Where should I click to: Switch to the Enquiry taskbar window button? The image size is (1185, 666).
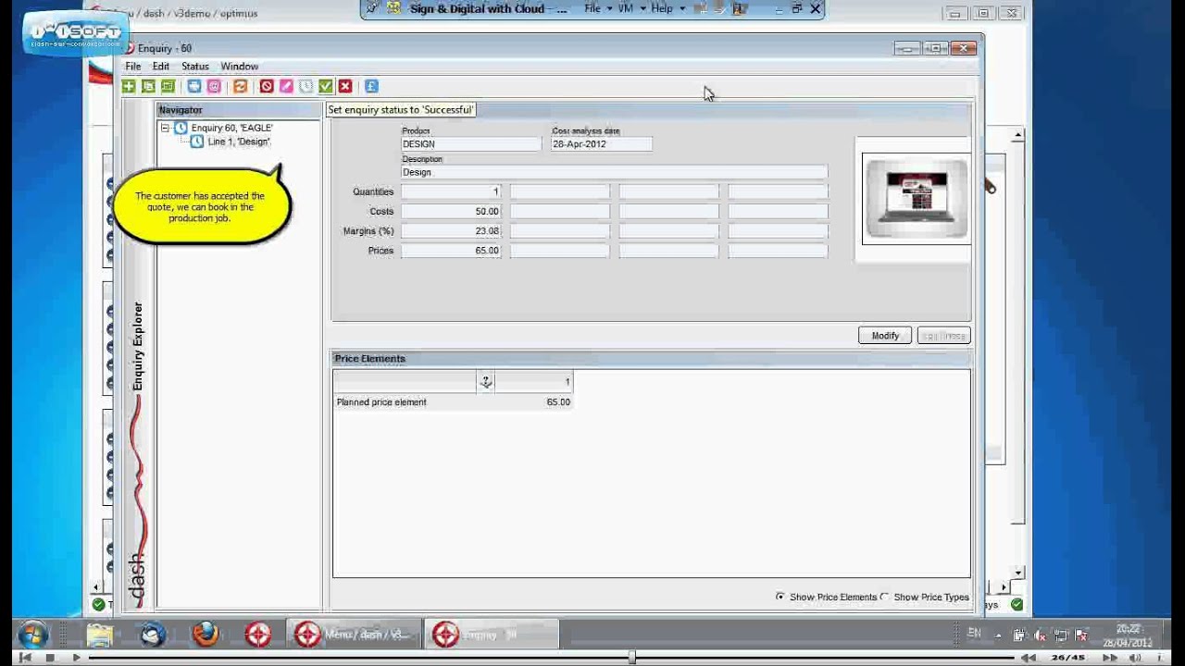493,635
